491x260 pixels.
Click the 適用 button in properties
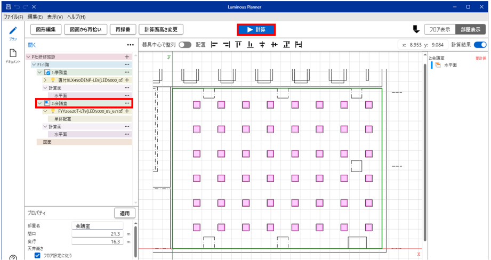click(x=125, y=213)
